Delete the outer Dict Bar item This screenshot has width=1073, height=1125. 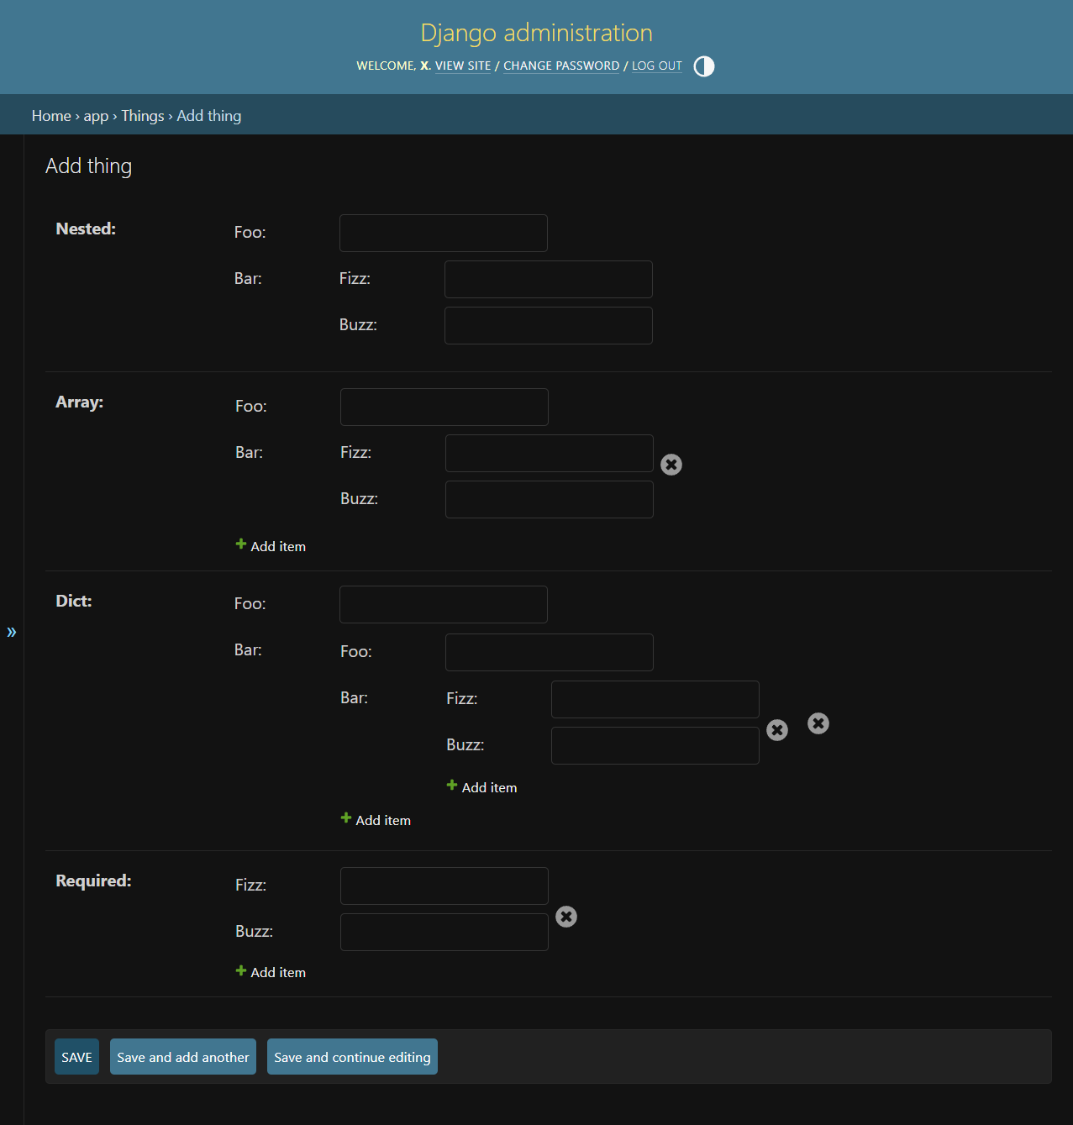coord(818,723)
